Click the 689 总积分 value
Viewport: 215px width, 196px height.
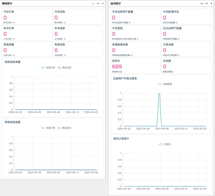[117, 67]
